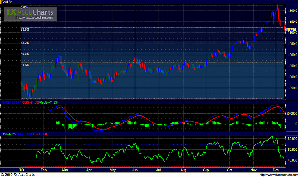Click the Sep marker on time axis
Viewport: 298px width, 177px height.
point(206,170)
